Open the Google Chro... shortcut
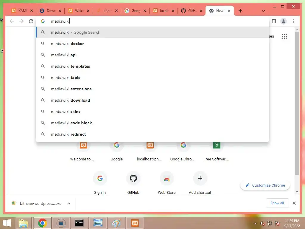Image resolution: width=305 pixels, height=229 pixels. [x=183, y=152]
